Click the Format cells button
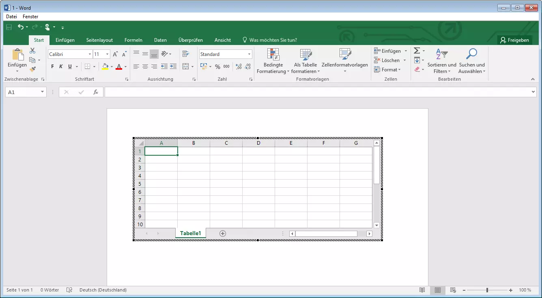This screenshot has height=298, width=542. click(387, 69)
